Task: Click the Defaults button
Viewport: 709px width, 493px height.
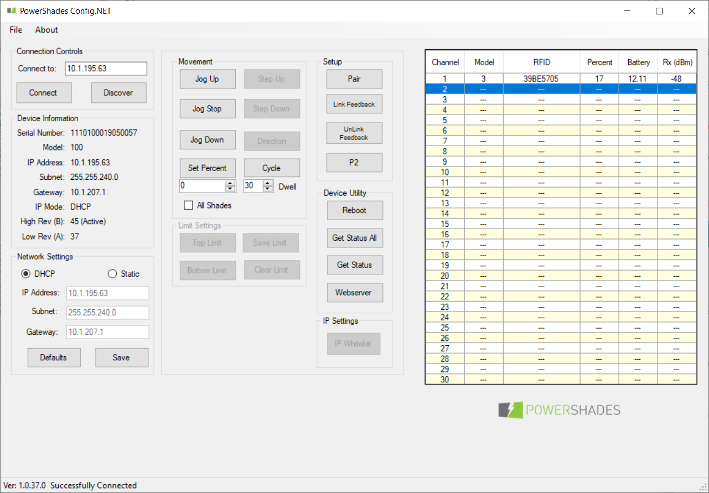Action: (54, 357)
